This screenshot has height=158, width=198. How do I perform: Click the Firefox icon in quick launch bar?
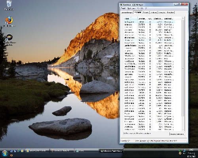[11, 155]
